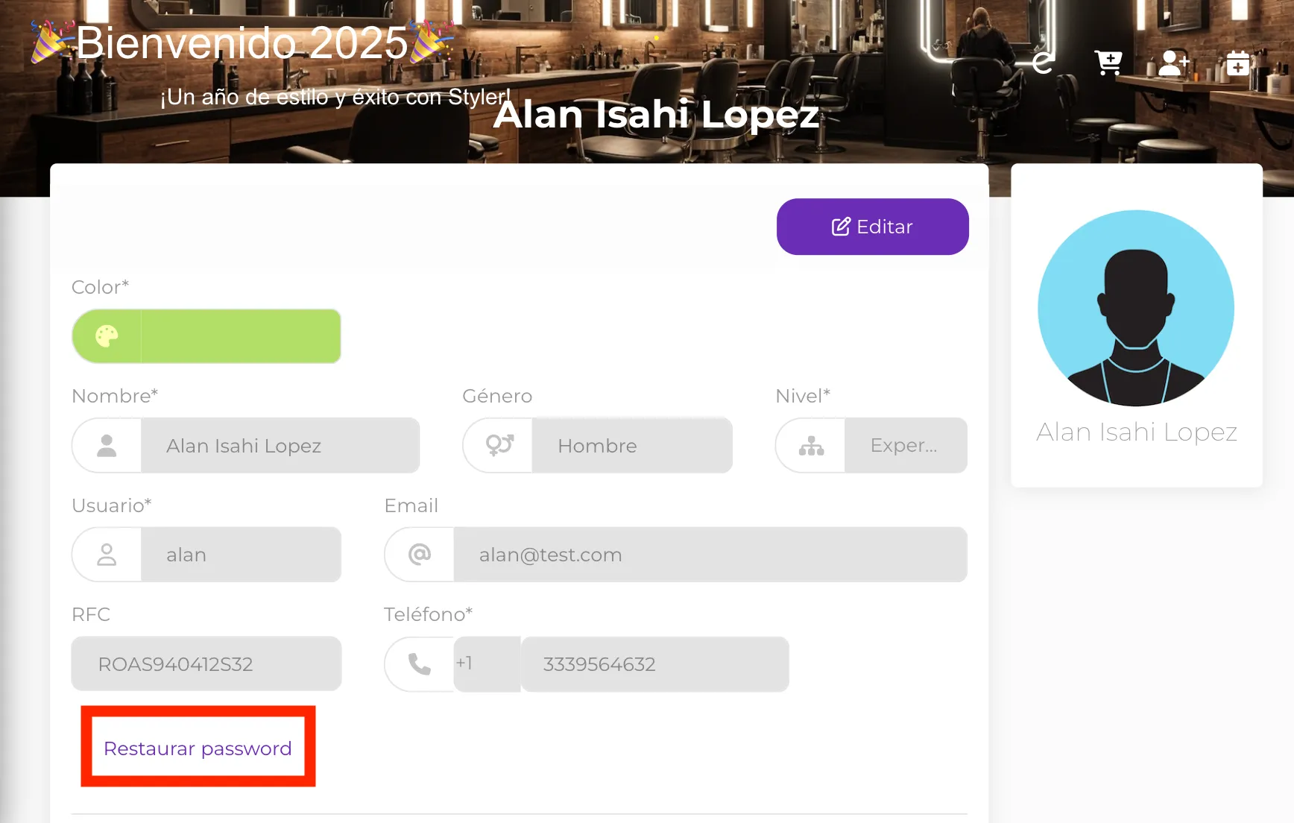Click the RFC input field

[206, 663]
